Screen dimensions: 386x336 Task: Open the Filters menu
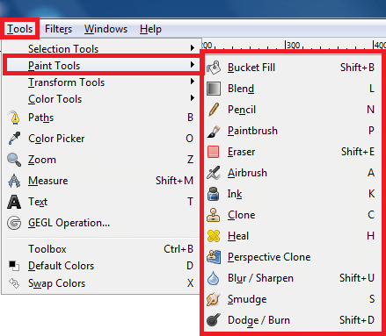(x=58, y=29)
